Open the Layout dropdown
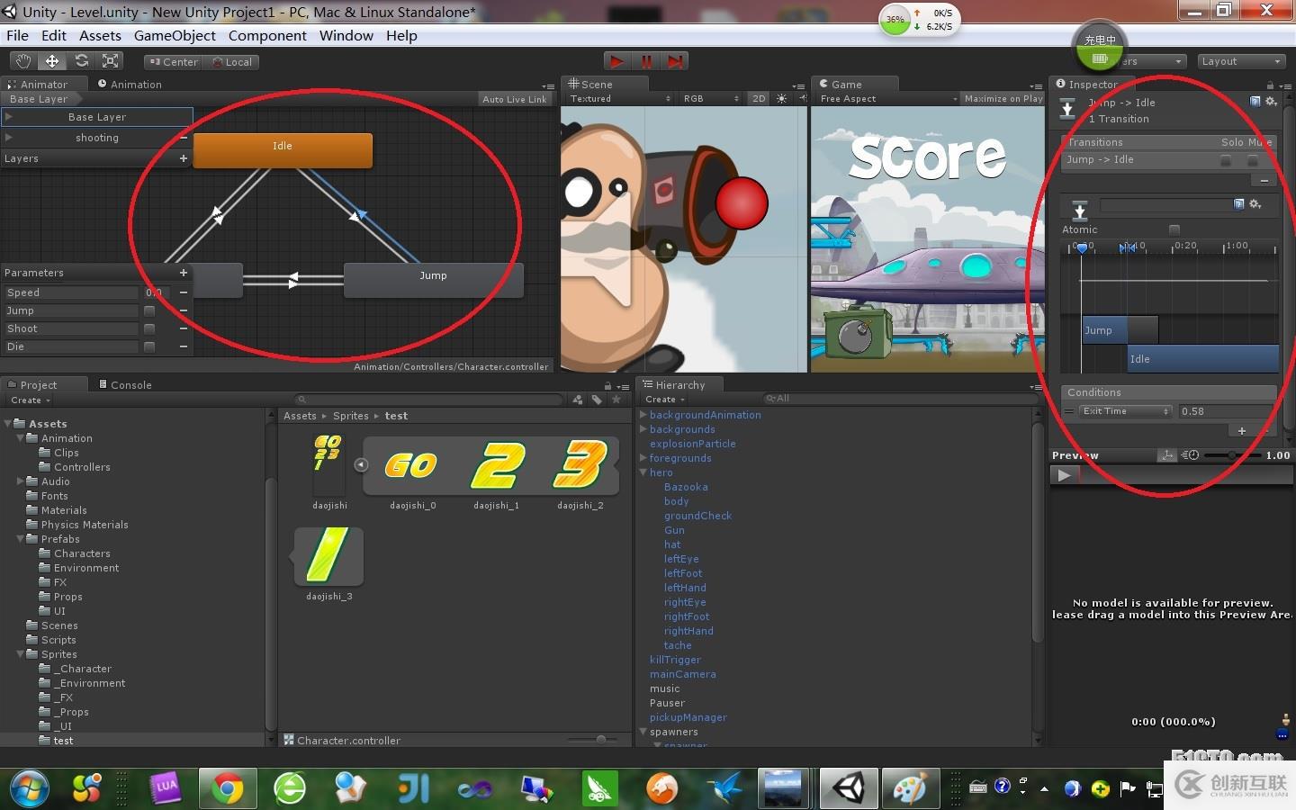1296x810 pixels. pyautogui.click(x=1240, y=61)
